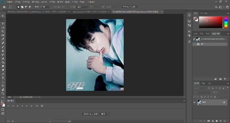Select the Hand tool
This screenshot has height=123, width=230.
[x=3, y=90]
